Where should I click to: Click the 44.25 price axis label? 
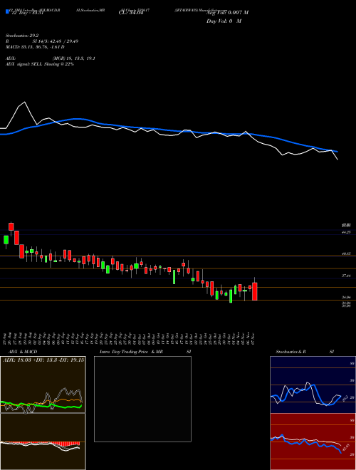point(346,232)
